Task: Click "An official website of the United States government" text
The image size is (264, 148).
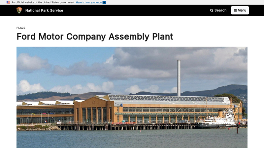Action: pyautogui.click(x=43, y=2)
